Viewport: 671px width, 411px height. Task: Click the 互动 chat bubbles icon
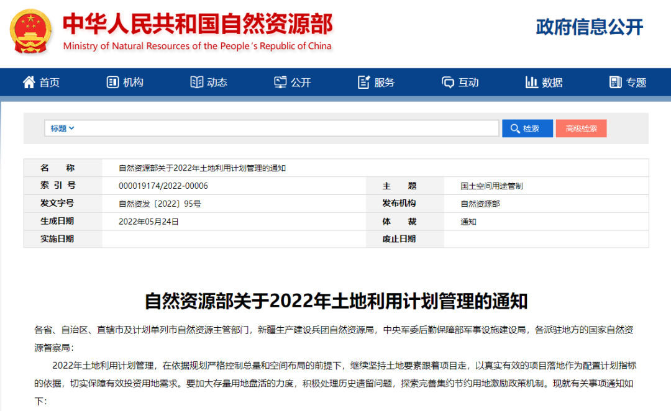(x=448, y=82)
